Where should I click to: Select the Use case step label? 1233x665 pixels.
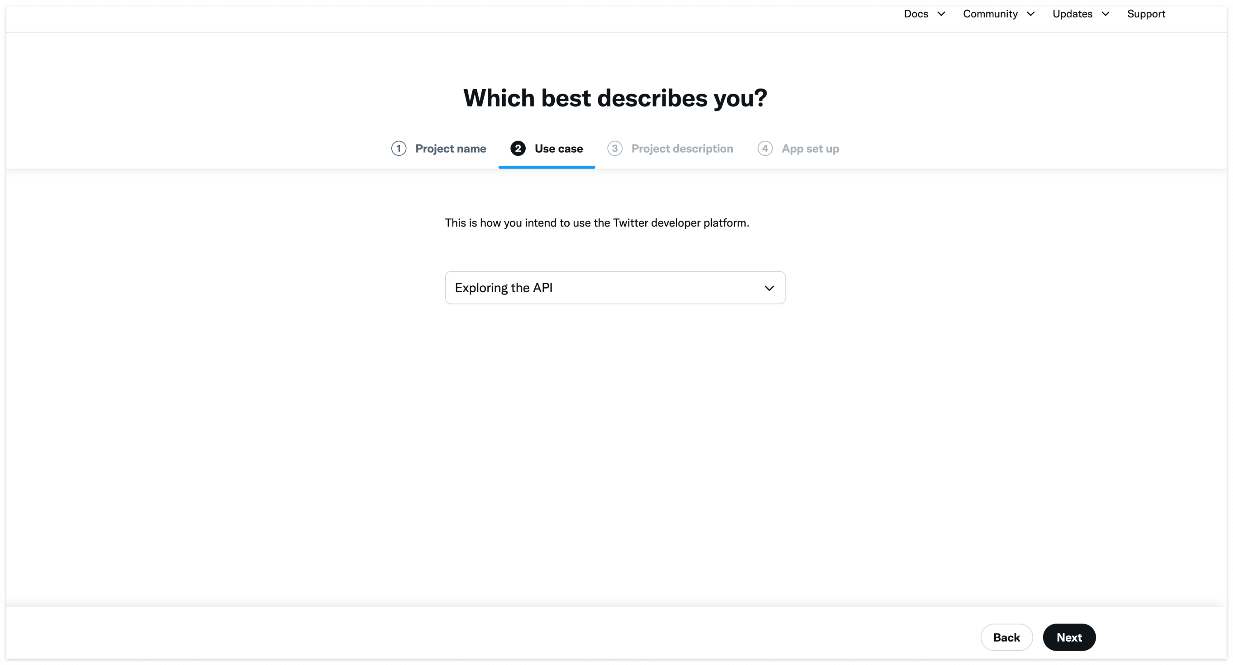[558, 148]
